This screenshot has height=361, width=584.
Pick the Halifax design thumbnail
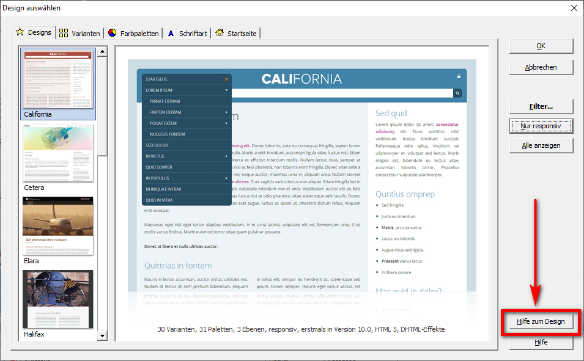click(x=58, y=299)
